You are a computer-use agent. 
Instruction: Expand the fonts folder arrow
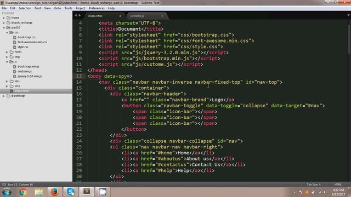7,52
